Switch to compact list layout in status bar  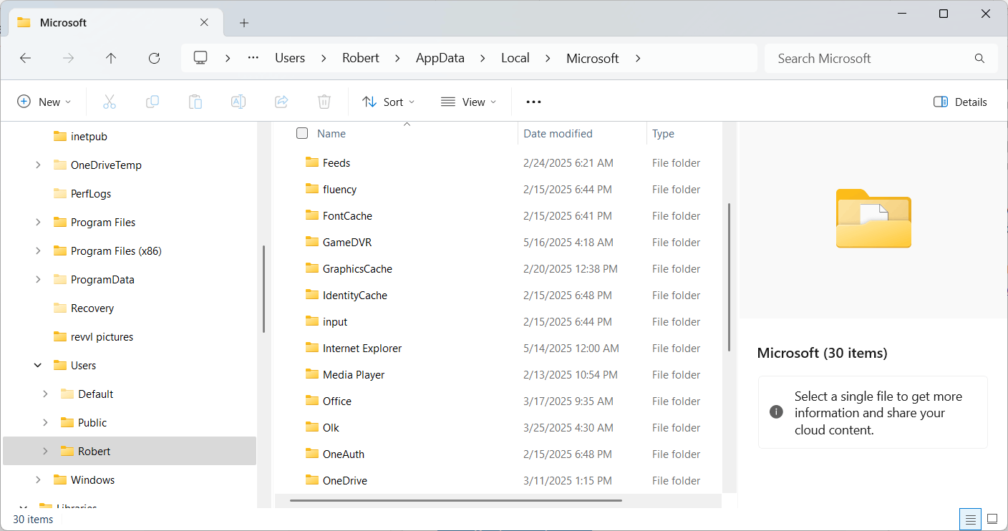[x=970, y=519]
